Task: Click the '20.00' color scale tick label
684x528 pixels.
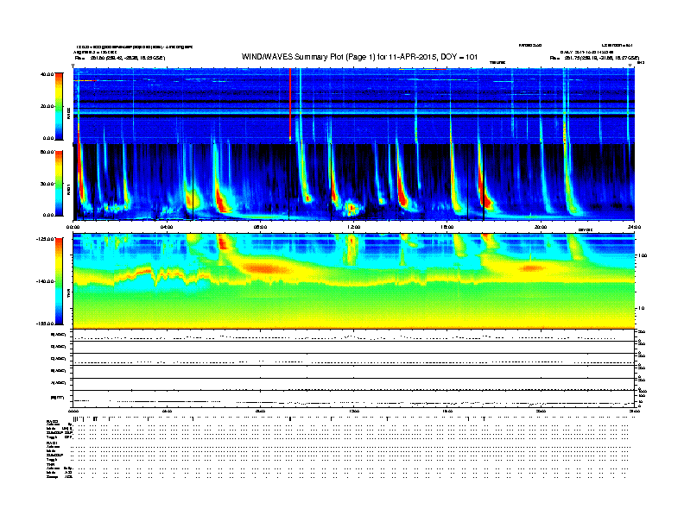Action: click(x=47, y=106)
